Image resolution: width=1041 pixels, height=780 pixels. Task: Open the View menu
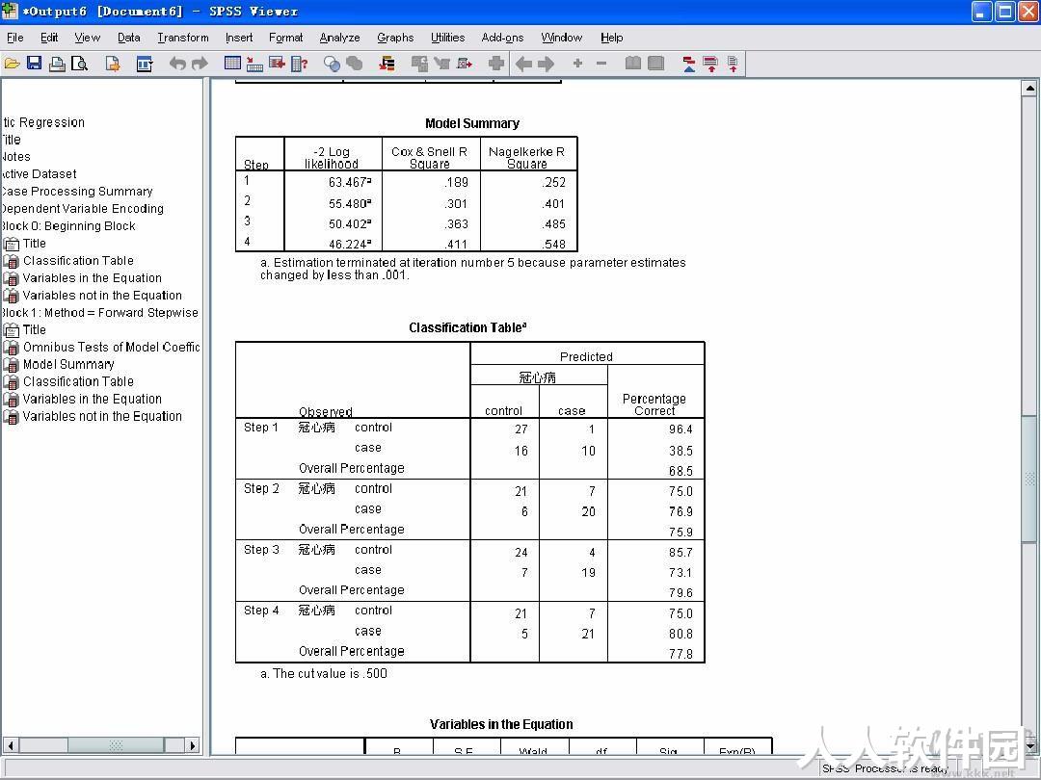[x=87, y=38]
